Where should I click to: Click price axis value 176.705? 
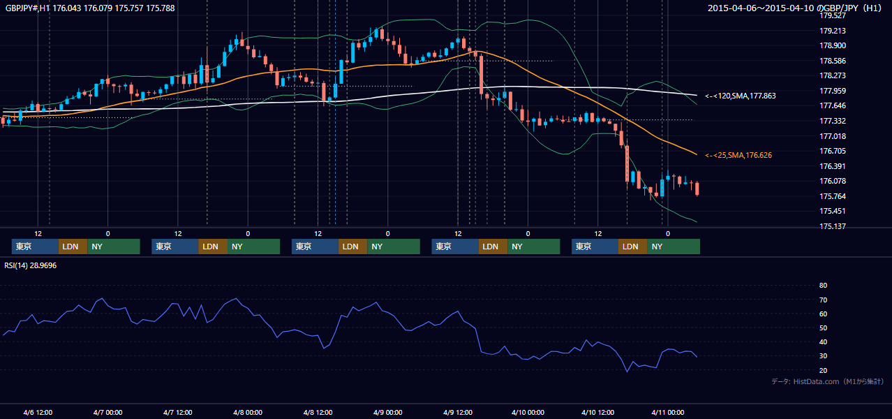point(832,151)
